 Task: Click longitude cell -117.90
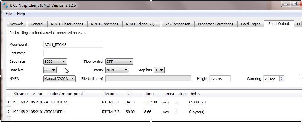(x=151, y=102)
